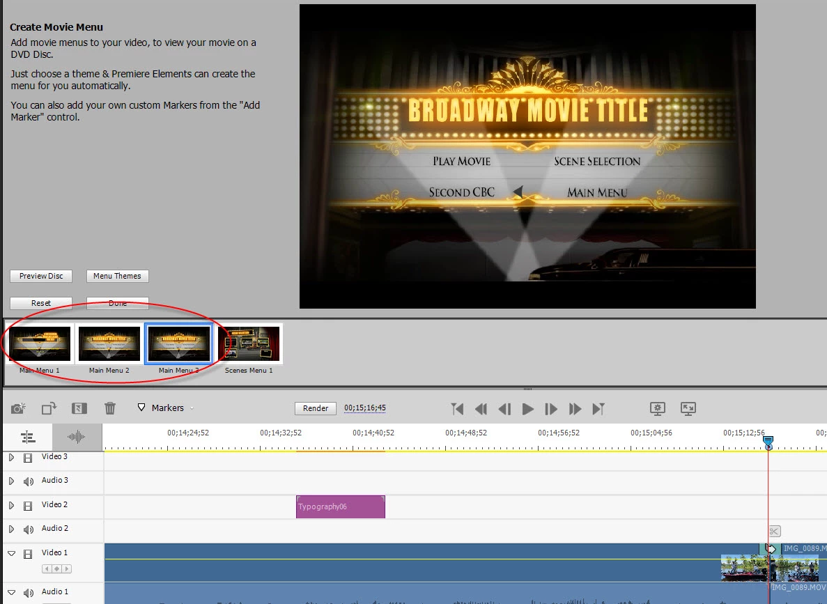The height and width of the screenshot is (604, 827).
Task: Mute Audio 1 speaker icon
Action: click(x=29, y=593)
